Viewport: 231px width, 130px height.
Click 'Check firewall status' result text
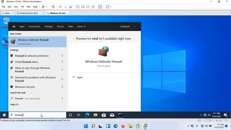[x=26, y=62]
